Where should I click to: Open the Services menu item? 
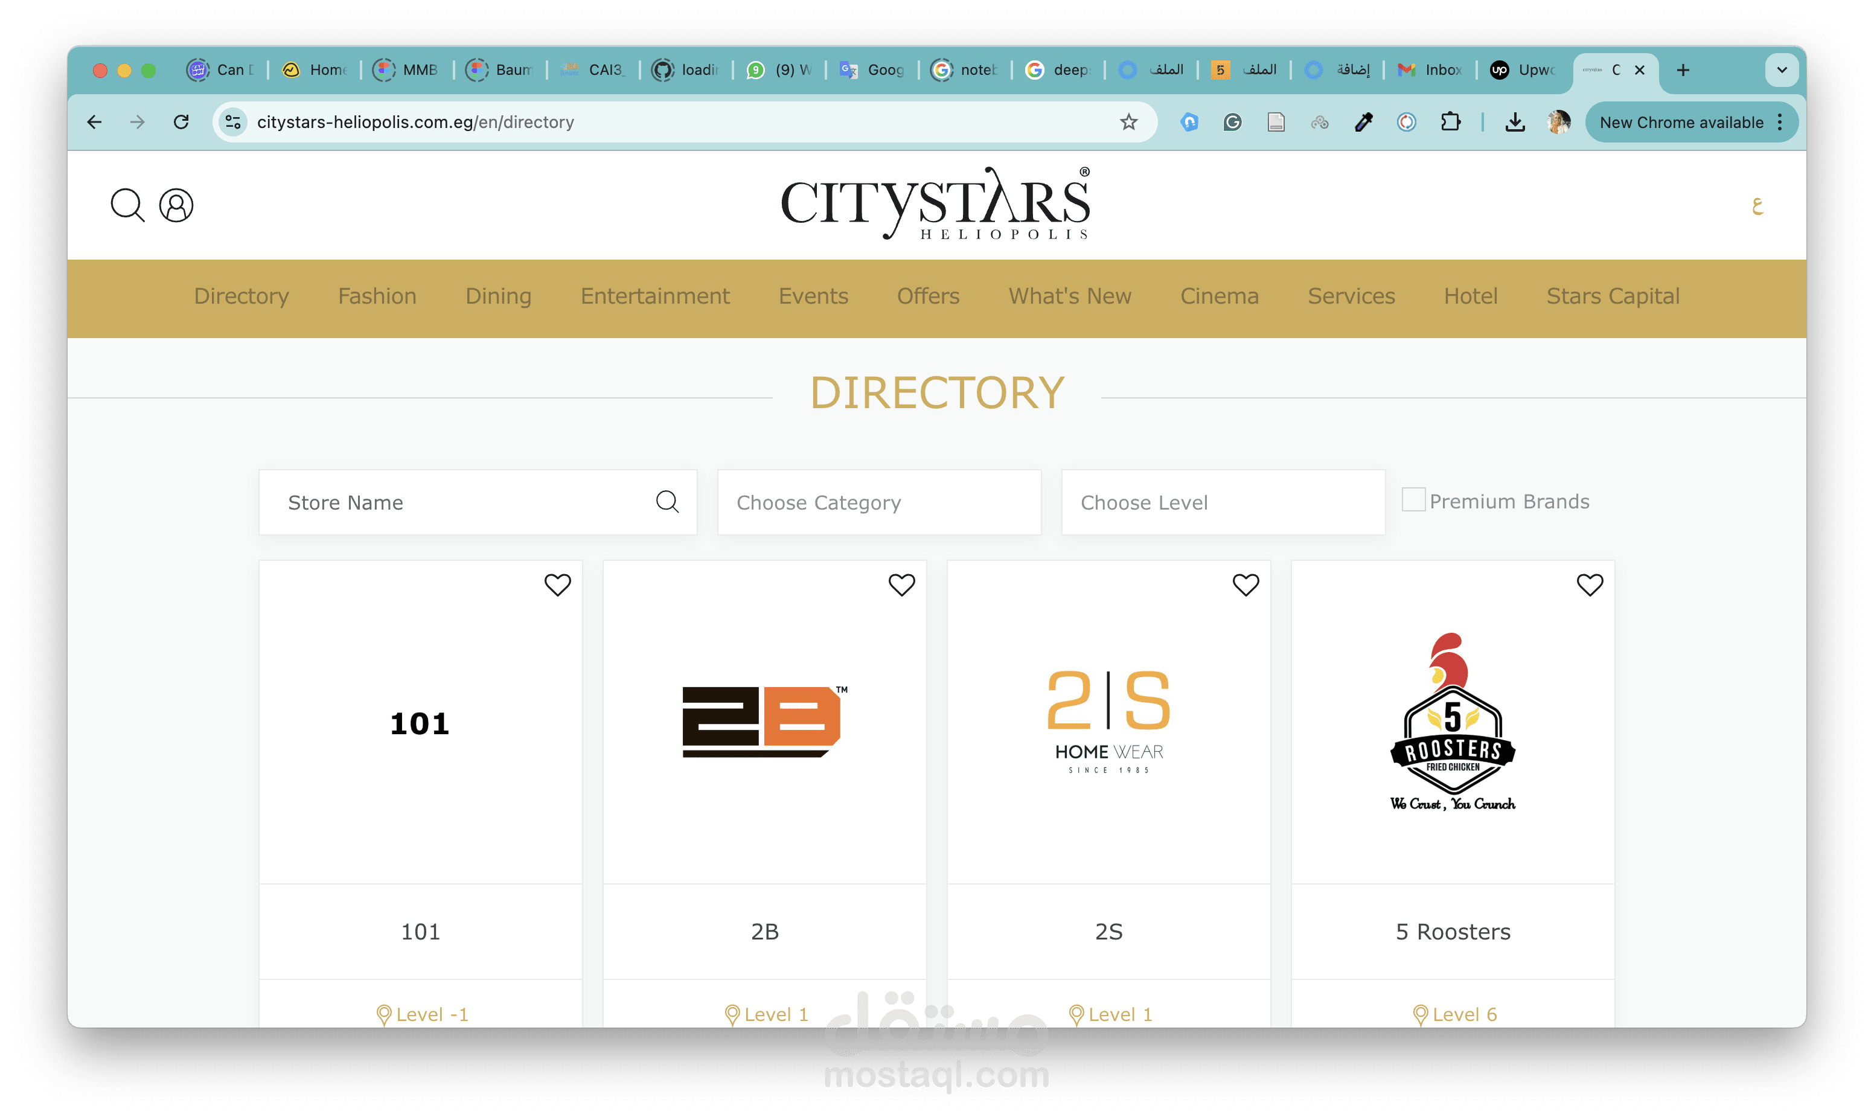click(x=1351, y=296)
